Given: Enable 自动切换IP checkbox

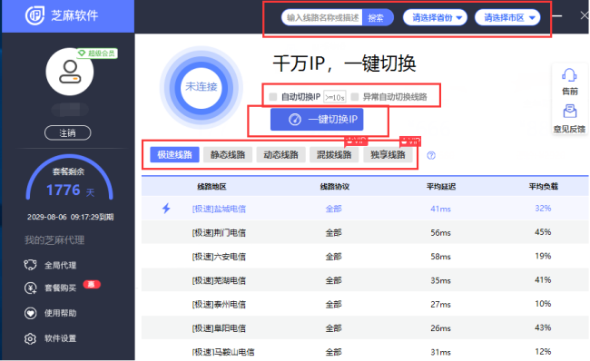Looking at the screenshot, I should [x=273, y=97].
